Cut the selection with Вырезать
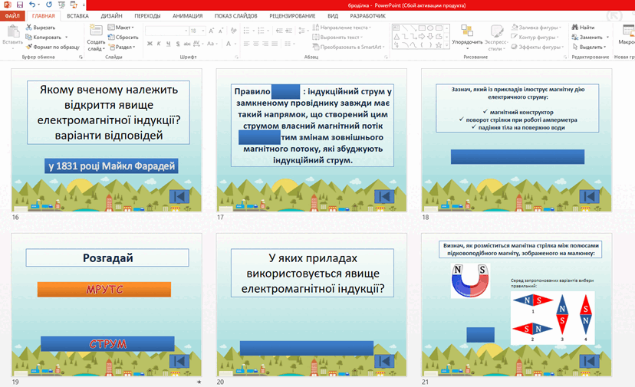635x387 pixels. point(41,28)
